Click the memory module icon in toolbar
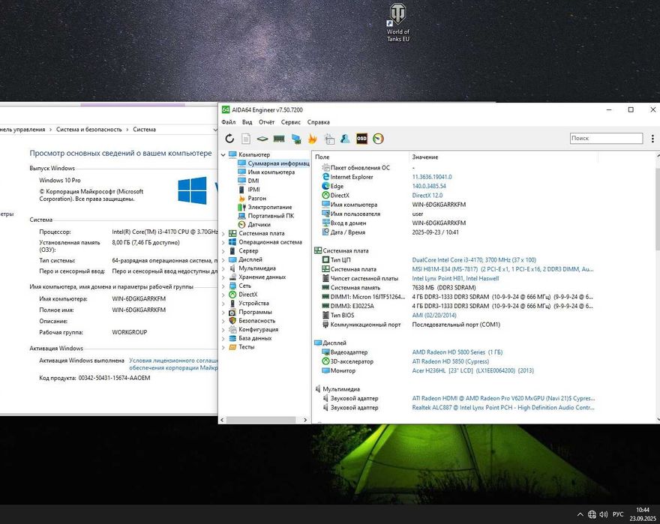This screenshot has width=660, height=524. (x=278, y=139)
